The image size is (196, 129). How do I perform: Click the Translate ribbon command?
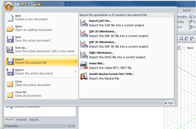tap(182, 17)
